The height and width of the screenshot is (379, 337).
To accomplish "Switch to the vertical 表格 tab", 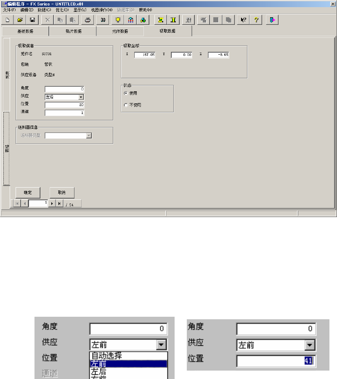I will (7, 148).
